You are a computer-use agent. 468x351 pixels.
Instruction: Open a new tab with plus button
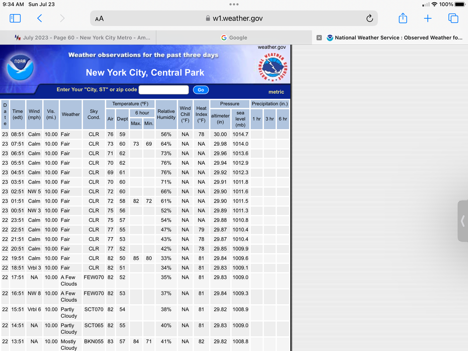point(427,19)
